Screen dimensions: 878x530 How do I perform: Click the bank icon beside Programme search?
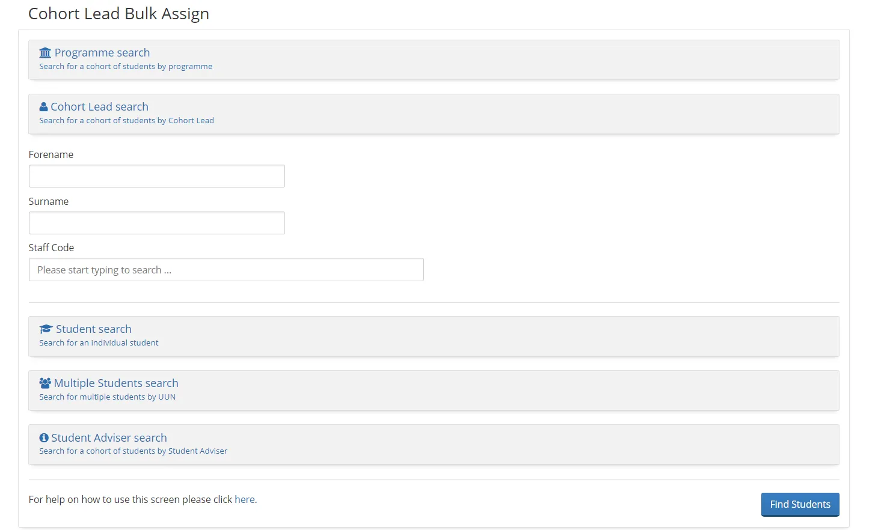tap(44, 52)
